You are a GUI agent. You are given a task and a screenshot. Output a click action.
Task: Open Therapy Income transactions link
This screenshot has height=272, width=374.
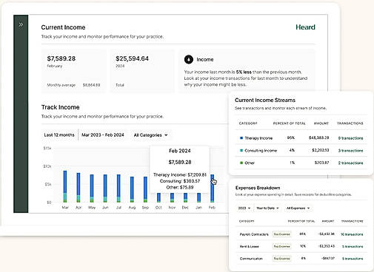pyautogui.click(x=350, y=138)
